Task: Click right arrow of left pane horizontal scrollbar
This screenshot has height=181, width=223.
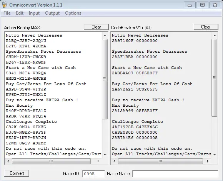Action: click(x=98, y=161)
